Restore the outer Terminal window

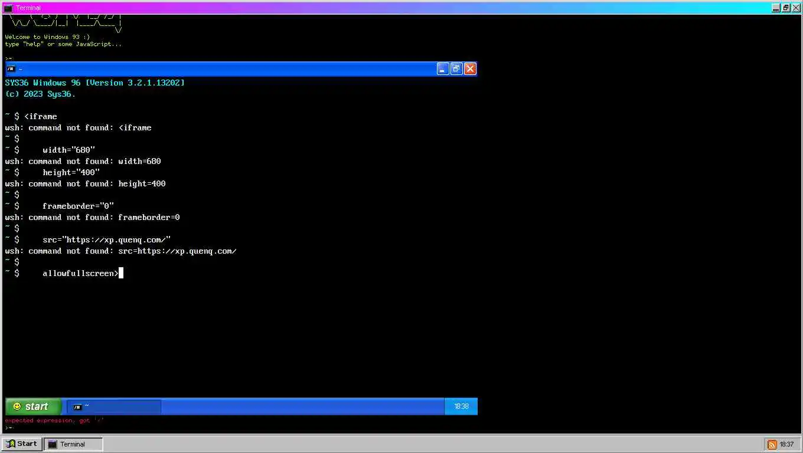786,8
